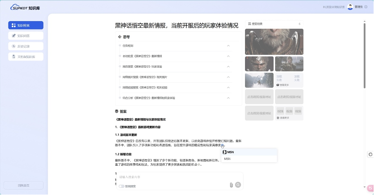Open the 管理员 account dropdown arrow
The height and width of the screenshot is (195, 374).
coord(366,7)
